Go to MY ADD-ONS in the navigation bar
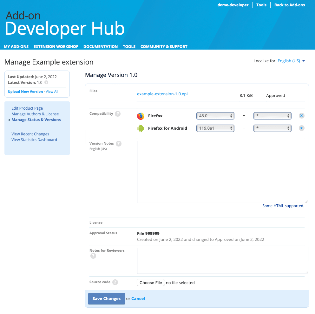The image size is (315, 314). click(16, 46)
